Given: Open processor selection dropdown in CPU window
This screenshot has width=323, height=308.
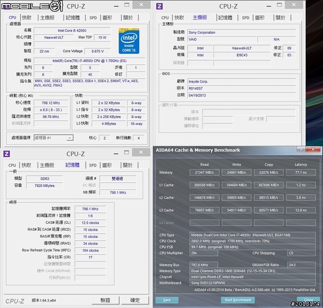Looking at the screenshot, I should [53, 138].
